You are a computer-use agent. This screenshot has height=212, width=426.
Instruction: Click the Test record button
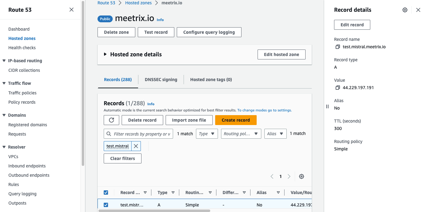pos(156,32)
